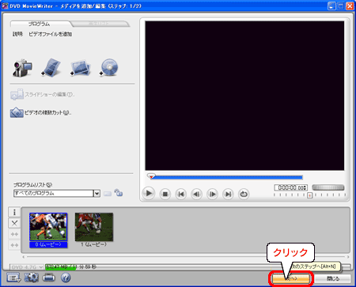The width and height of the screenshot is (356, 287).
Task: Click the upper greyed arrows button under the X button
Action: point(14,234)
